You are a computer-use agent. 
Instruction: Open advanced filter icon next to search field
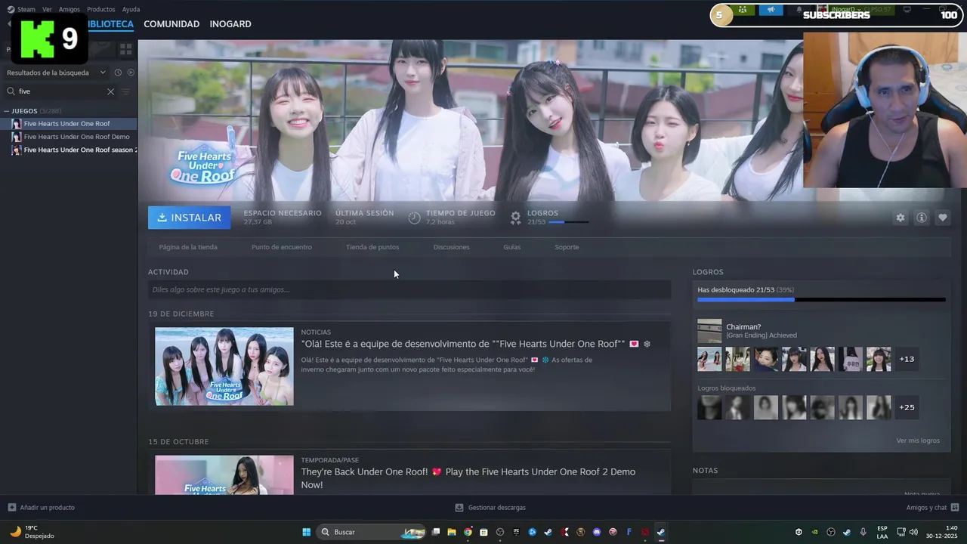click(x=125, y=91)
